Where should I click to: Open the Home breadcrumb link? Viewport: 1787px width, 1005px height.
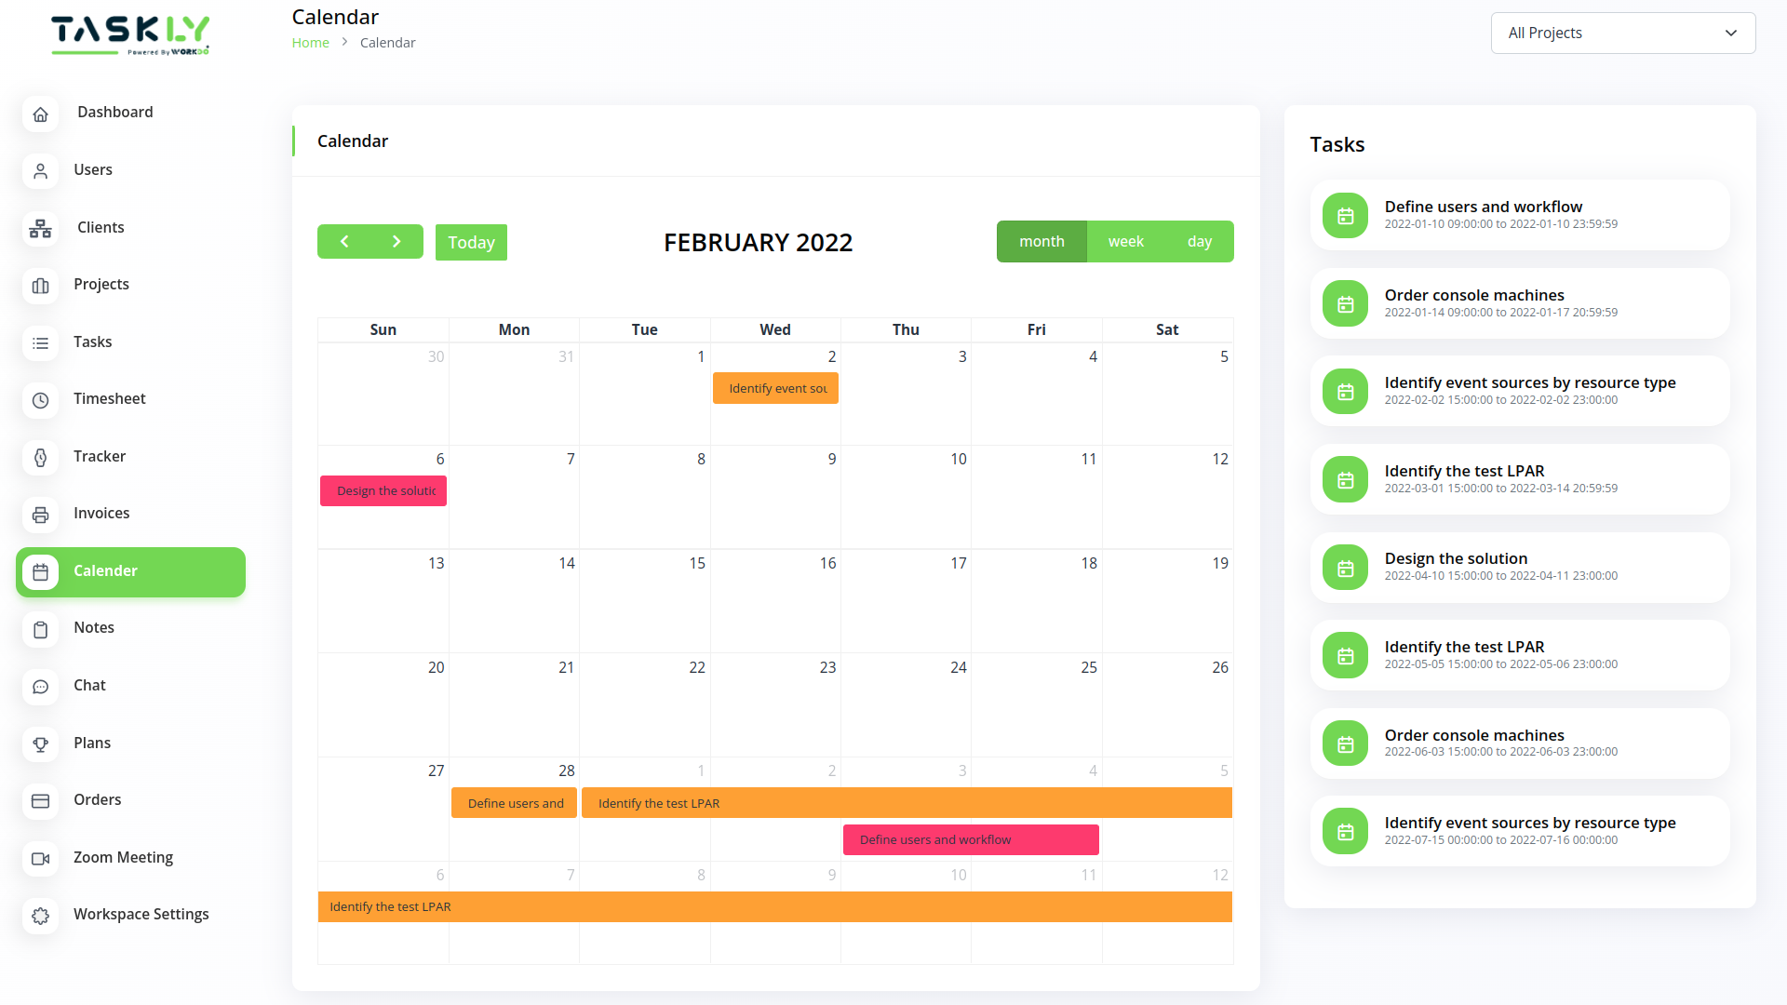(310, 42)
